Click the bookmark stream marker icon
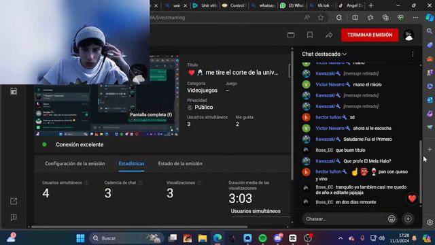 point(310,35)
